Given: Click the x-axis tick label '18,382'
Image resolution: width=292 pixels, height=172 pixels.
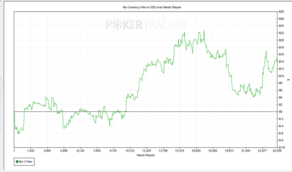Looking at the screenshot, I should 213,151.
